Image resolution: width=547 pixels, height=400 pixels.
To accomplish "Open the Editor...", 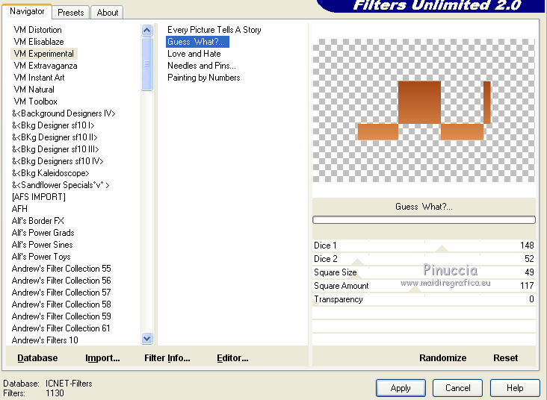I will coord(232,358).
